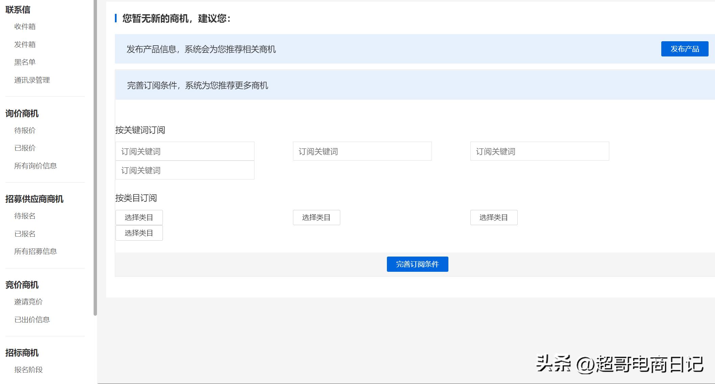
Task: Click the 完善订阅条件 submit button
Action: coord(417,264)
